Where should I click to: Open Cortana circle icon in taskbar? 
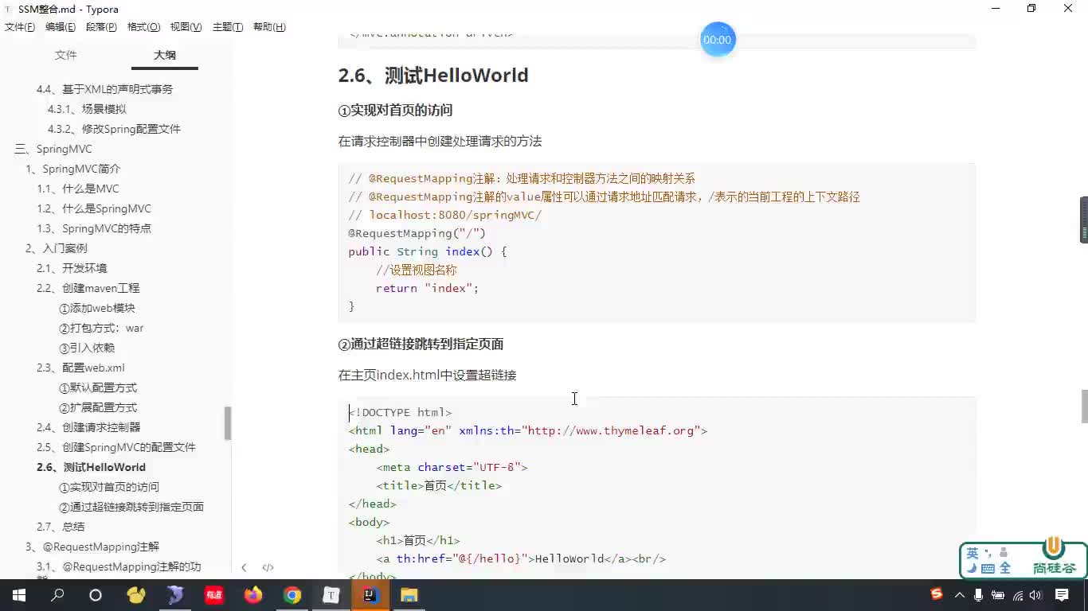pyautogui.click(x=96, y=595)
